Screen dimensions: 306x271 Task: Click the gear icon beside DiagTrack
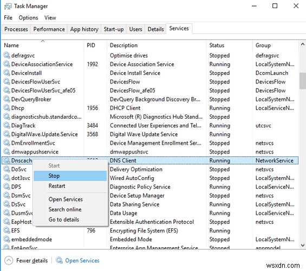coord(6,125)
